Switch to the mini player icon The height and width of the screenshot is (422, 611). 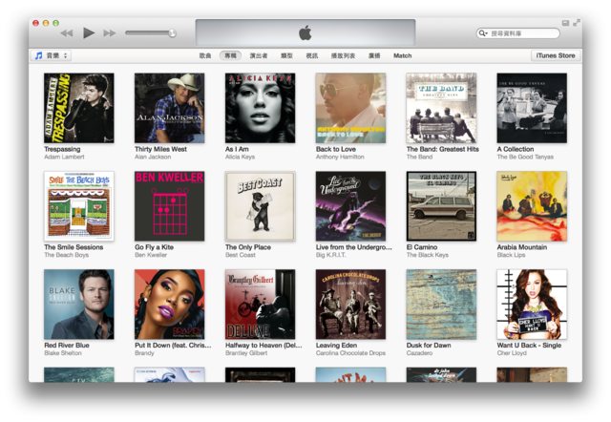click(x=565, y=23)
